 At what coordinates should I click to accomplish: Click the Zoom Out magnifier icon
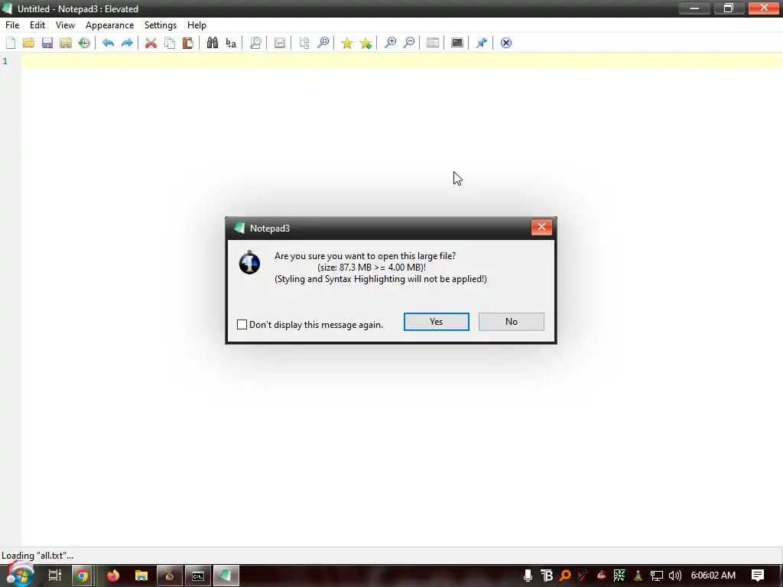pos(408,43)
